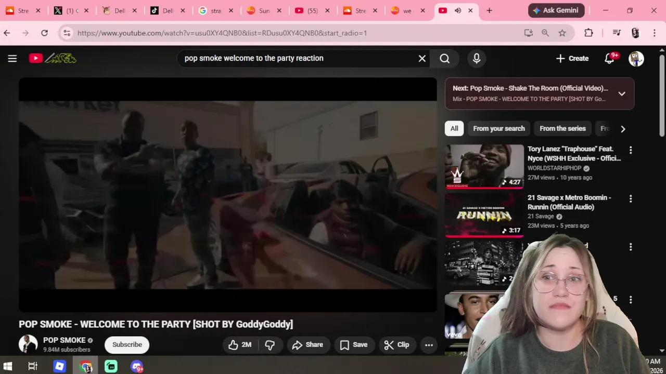666x374 pixels.
Task: Select the All filter chip
Action: [x=454, y=129]
